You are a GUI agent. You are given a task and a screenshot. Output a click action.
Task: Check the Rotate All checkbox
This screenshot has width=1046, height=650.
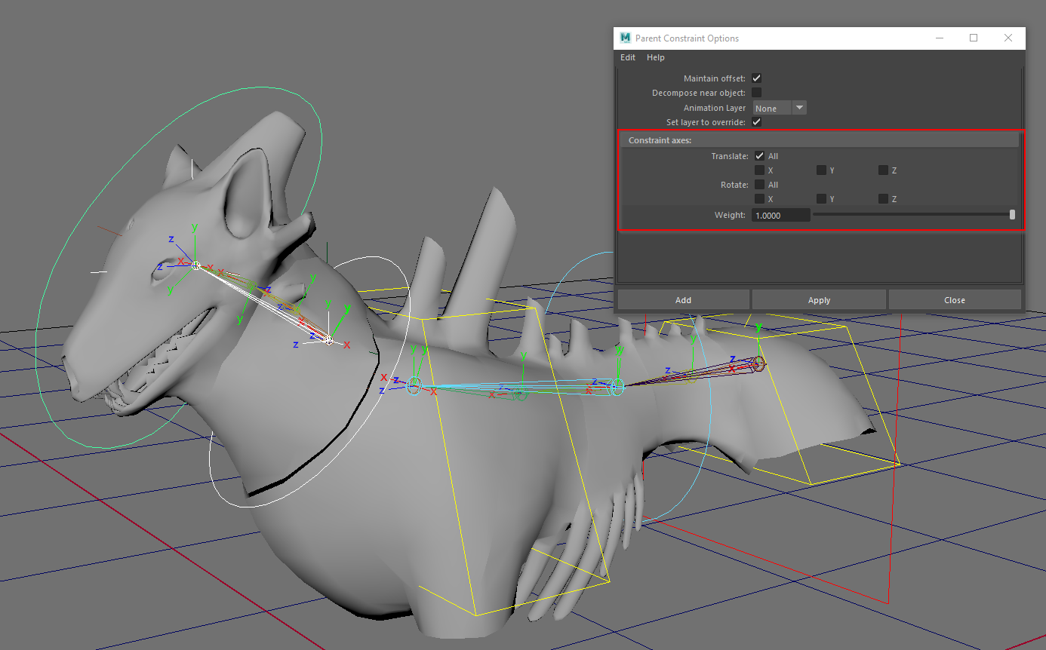[x=760, y=185]
